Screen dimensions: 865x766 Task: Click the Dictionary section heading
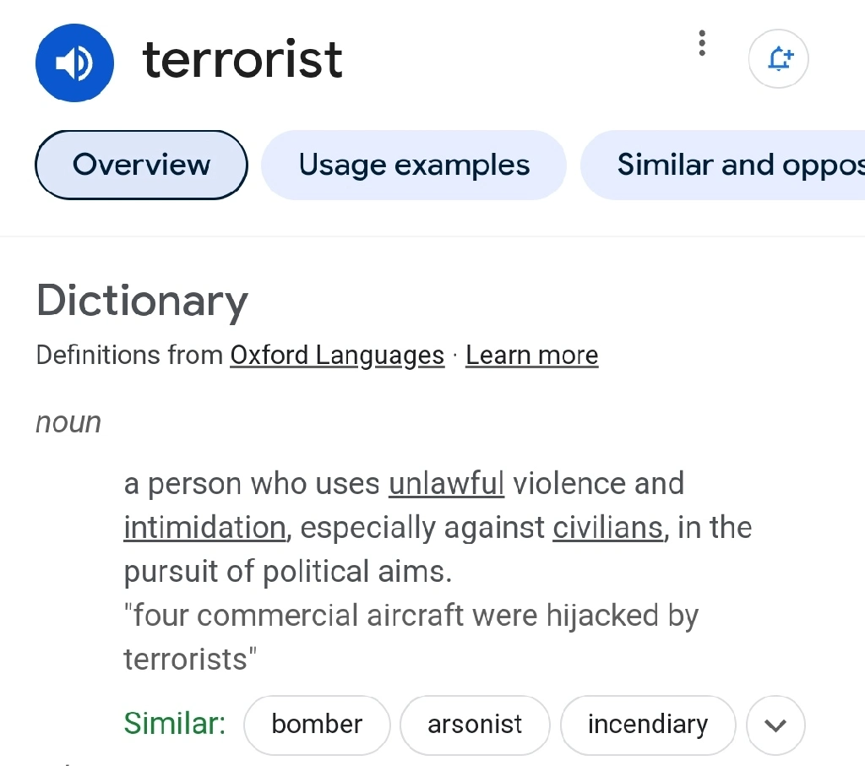(142, 302)
